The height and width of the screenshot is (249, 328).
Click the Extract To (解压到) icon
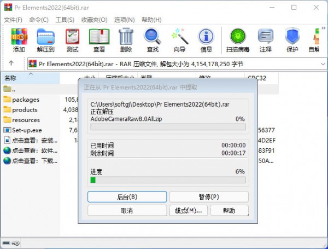click(x=45, y=37)
